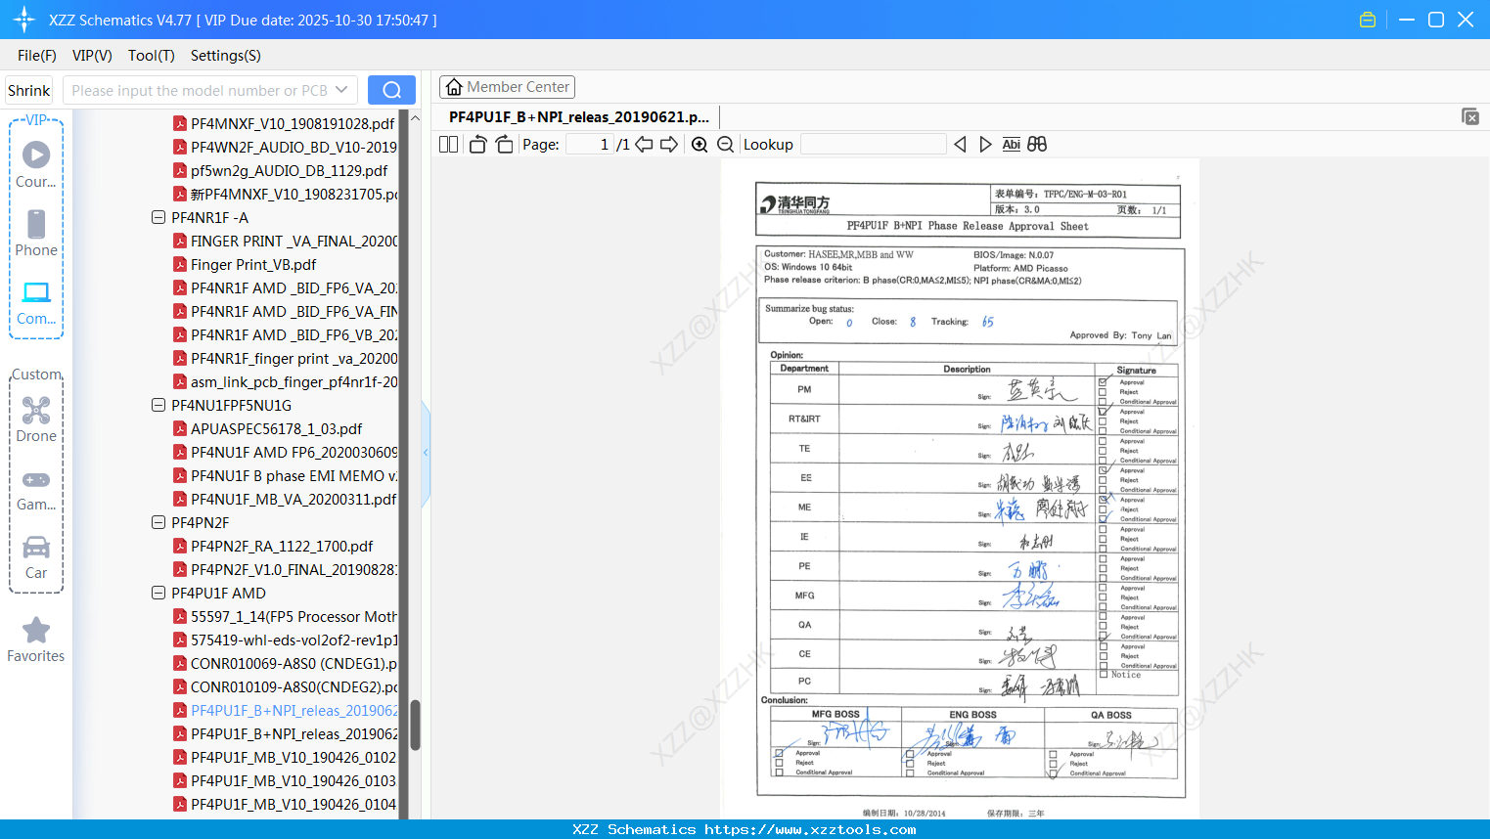Screen dimensions: 1490x839
Task: Select the Phone category icon
Action: click(36, 233)
